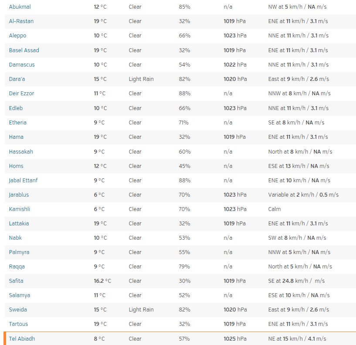Open the Sweida city link
This screenshot has height=345, width=356.
(x=18, y=310)
